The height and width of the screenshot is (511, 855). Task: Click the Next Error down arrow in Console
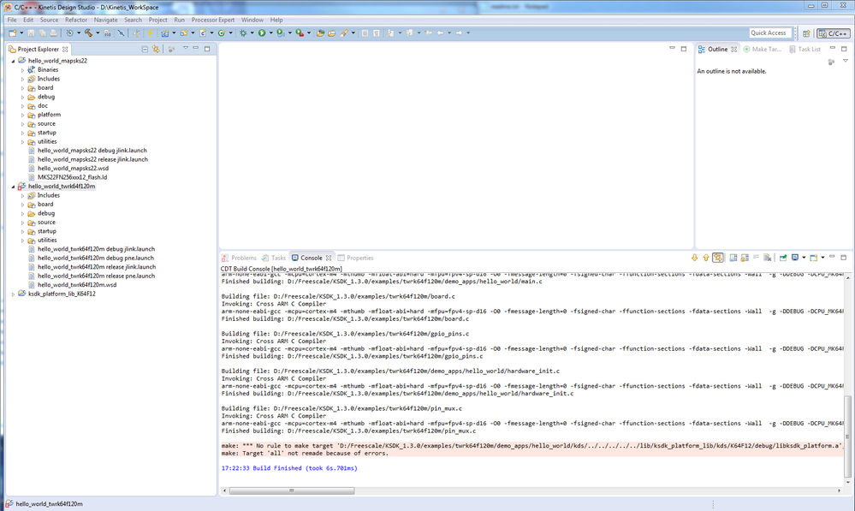pos(695,258)
